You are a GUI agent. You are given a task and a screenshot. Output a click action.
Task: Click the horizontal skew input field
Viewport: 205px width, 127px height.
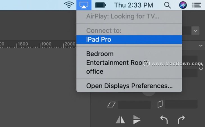[134, 105]
